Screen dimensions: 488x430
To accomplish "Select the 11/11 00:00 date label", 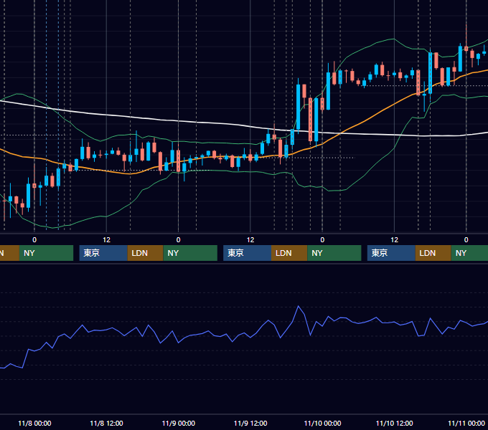I will (x=466, y=423).
